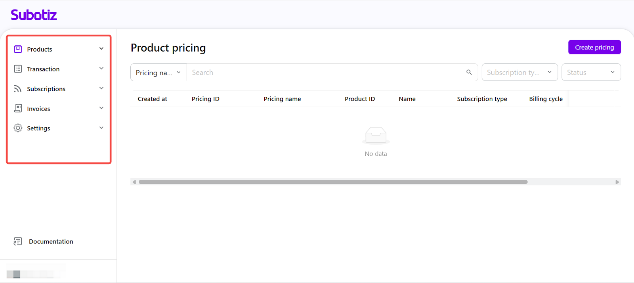Click the horizontal table scrollbar thumb
634x283 pixels.
(333, 182)
